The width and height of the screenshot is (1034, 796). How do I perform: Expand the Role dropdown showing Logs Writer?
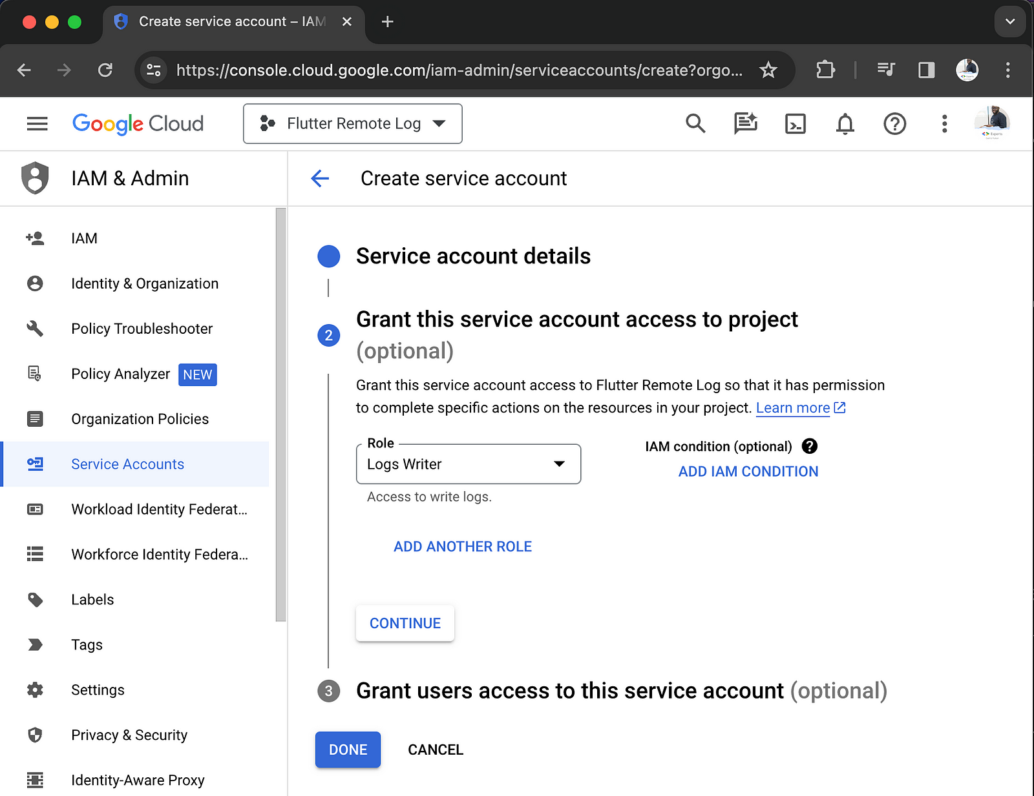[469, 464]
